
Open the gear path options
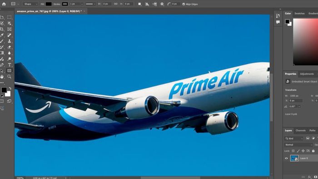[x=162, y=4]
